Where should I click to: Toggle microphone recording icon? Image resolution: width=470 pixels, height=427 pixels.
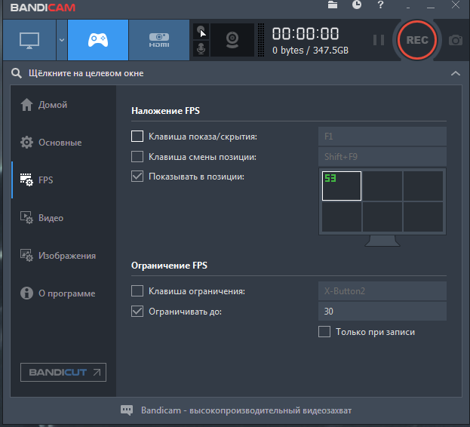201,48
